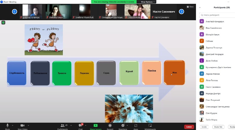Select Дарина Потапчук's video thumbnail
Viewport: 235px width, 130px height.
(32, 11)
